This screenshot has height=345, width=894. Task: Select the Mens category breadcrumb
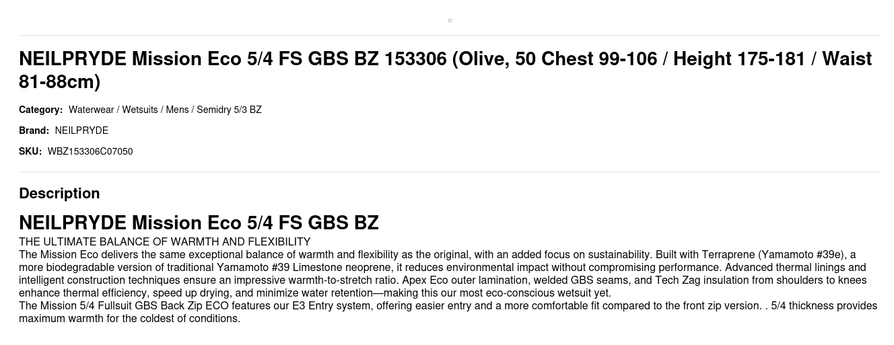click(x=177, y=110)
